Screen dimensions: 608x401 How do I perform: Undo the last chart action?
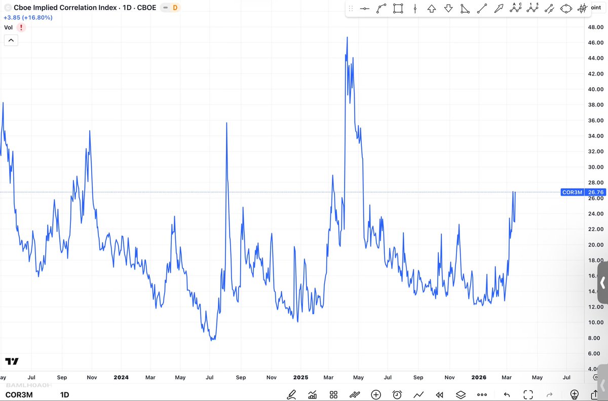click(x=507, y=394)
